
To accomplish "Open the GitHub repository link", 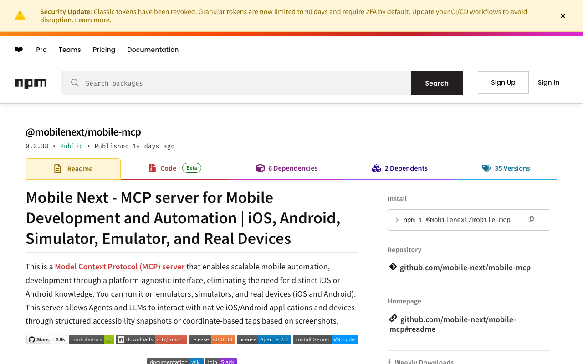I will tap(465, 268).
